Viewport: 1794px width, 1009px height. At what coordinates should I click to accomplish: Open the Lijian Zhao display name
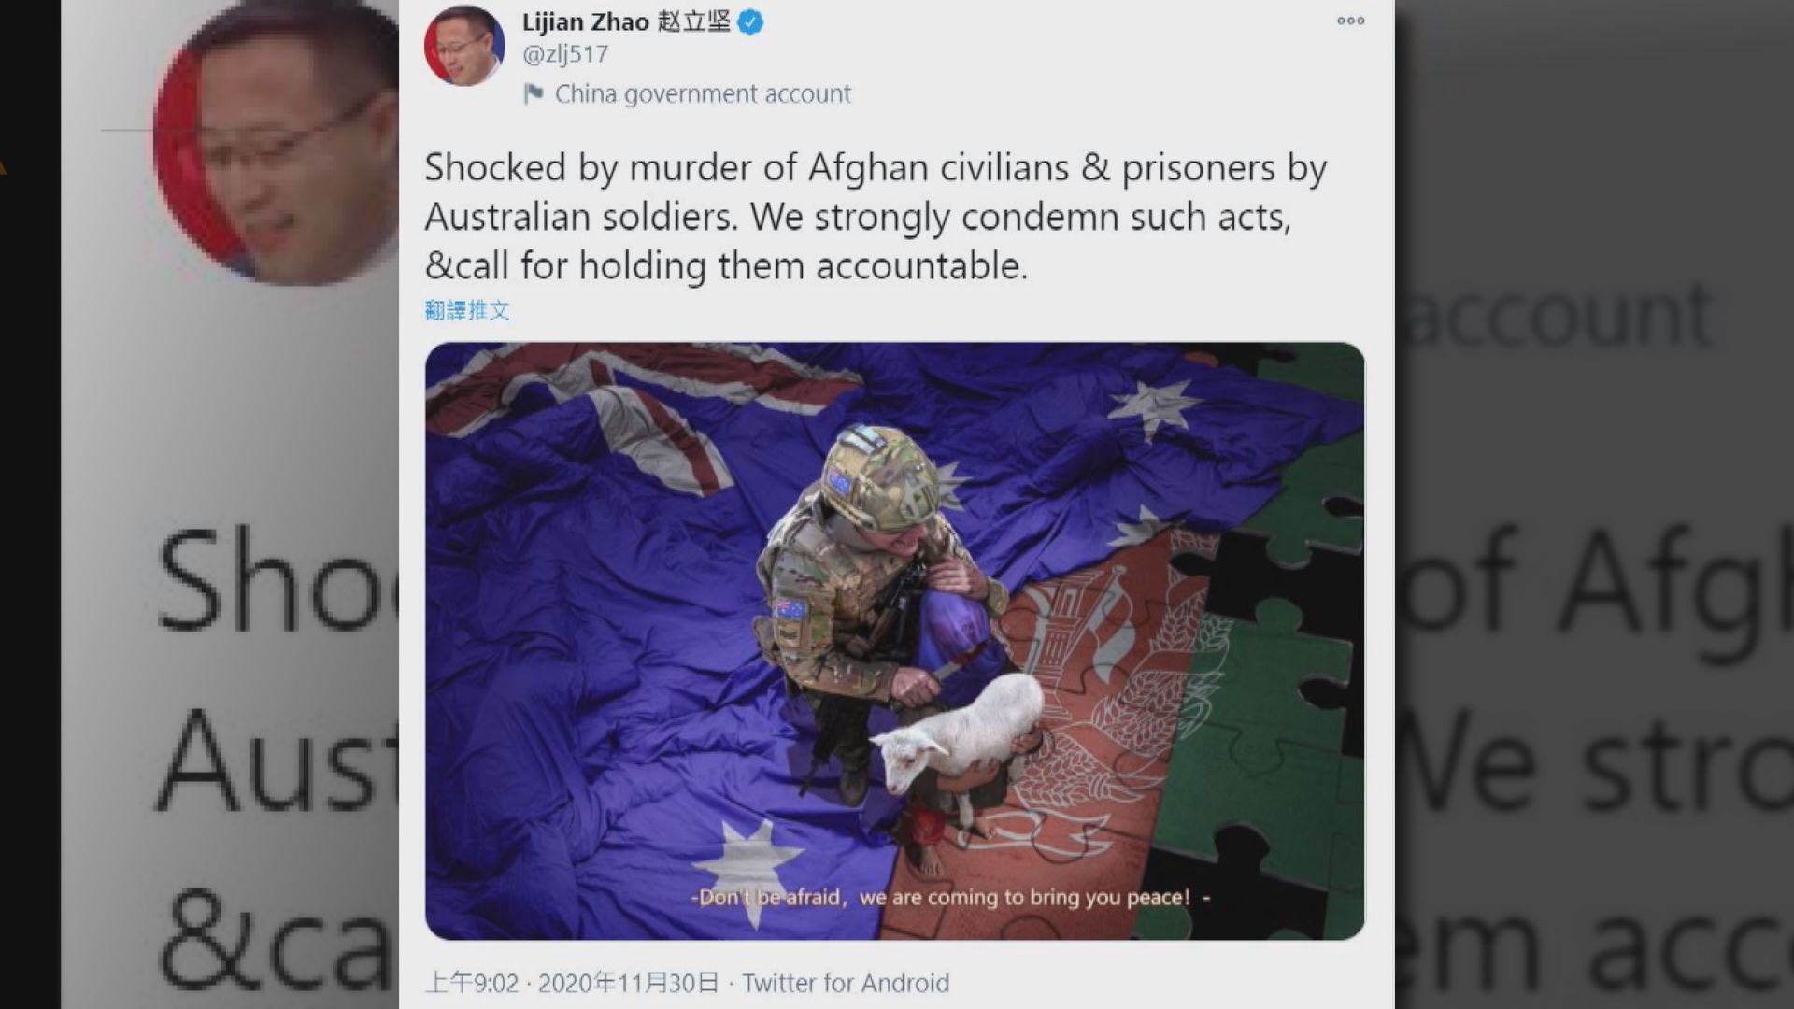(x=626, y=21)
